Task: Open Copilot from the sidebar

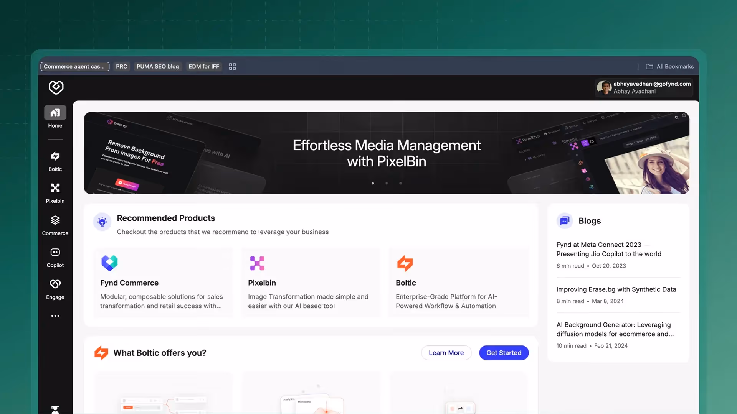Action: tap(55, 252)
